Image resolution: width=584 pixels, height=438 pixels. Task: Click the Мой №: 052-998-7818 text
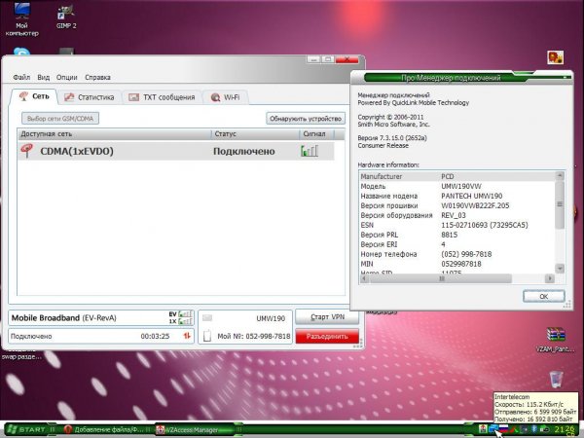pos(254,336)
